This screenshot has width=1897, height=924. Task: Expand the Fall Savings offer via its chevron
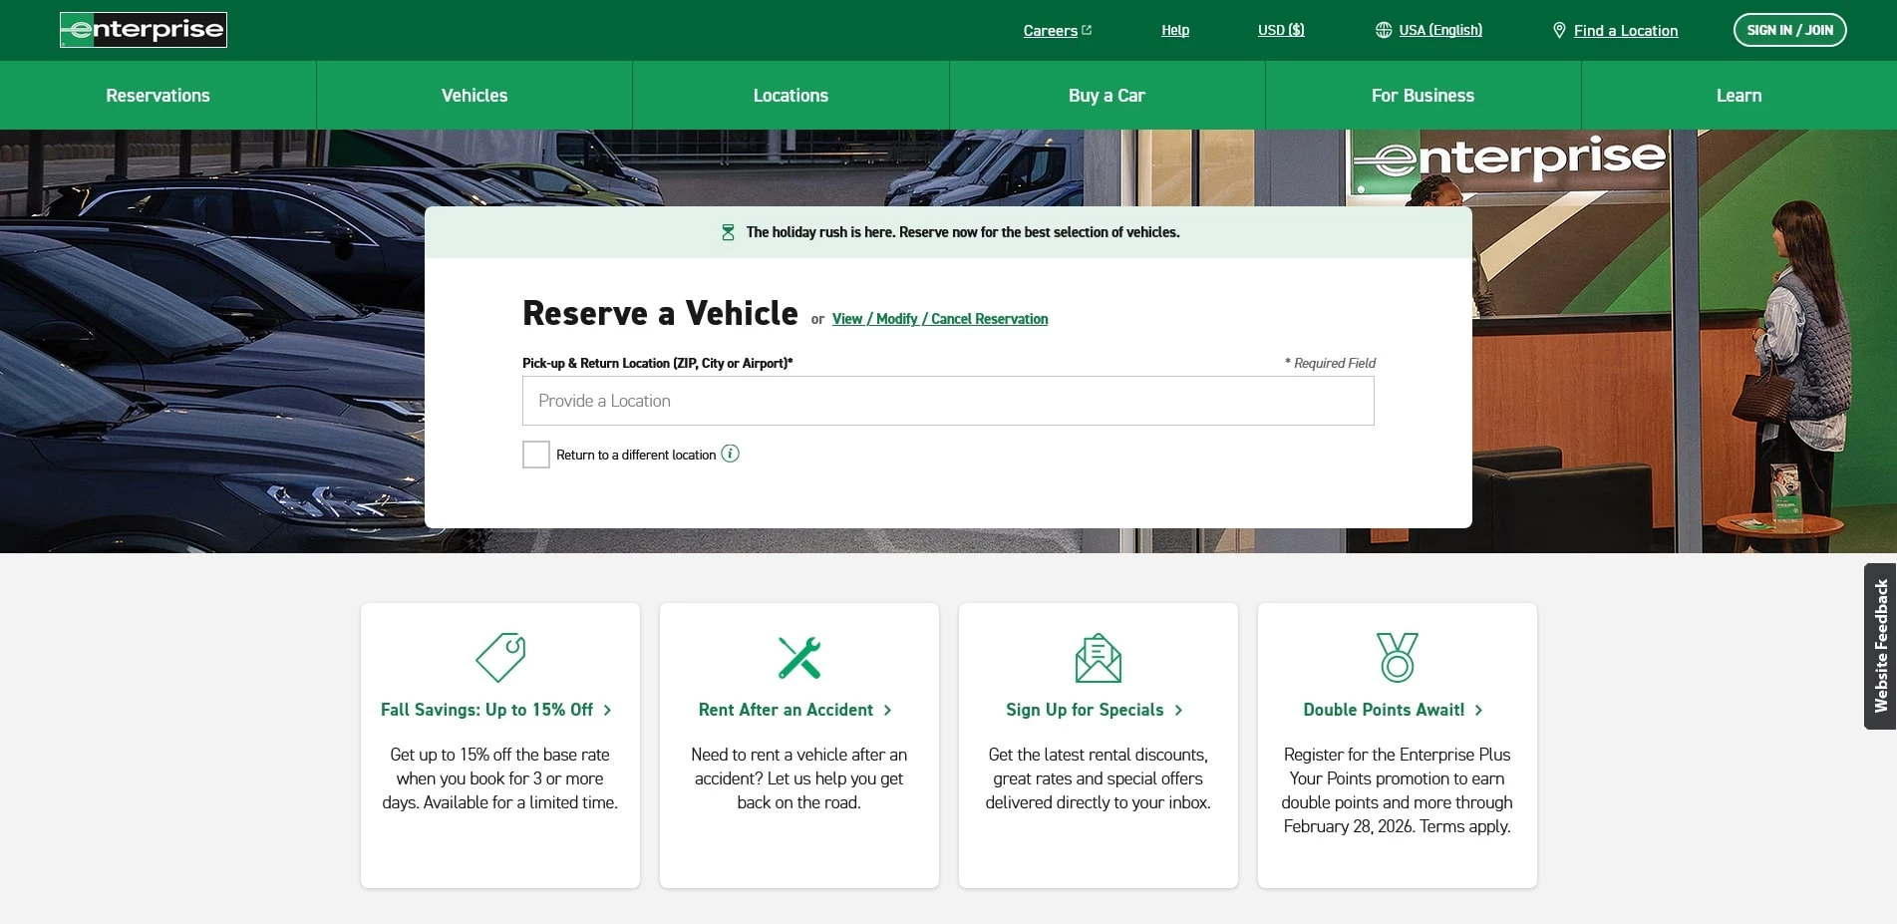click(x=608, y=710)
